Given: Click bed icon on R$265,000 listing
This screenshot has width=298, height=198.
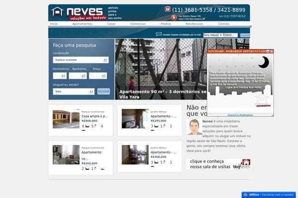Looking at the screenshot, I should coord(87,169).
